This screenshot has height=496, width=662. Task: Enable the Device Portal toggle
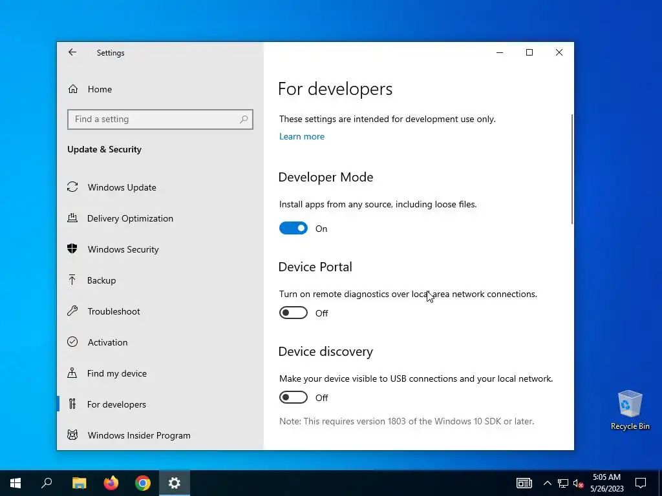294,313
